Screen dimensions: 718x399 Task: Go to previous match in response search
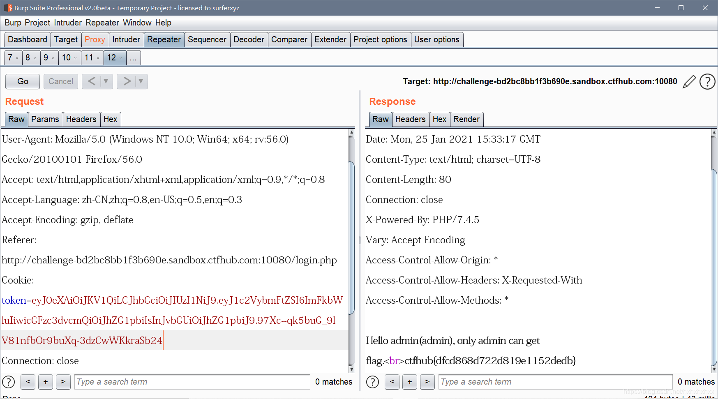[x=392, y=382]
